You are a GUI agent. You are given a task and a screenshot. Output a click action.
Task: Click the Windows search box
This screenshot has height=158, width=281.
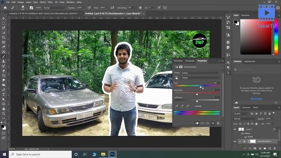point(40,154)
